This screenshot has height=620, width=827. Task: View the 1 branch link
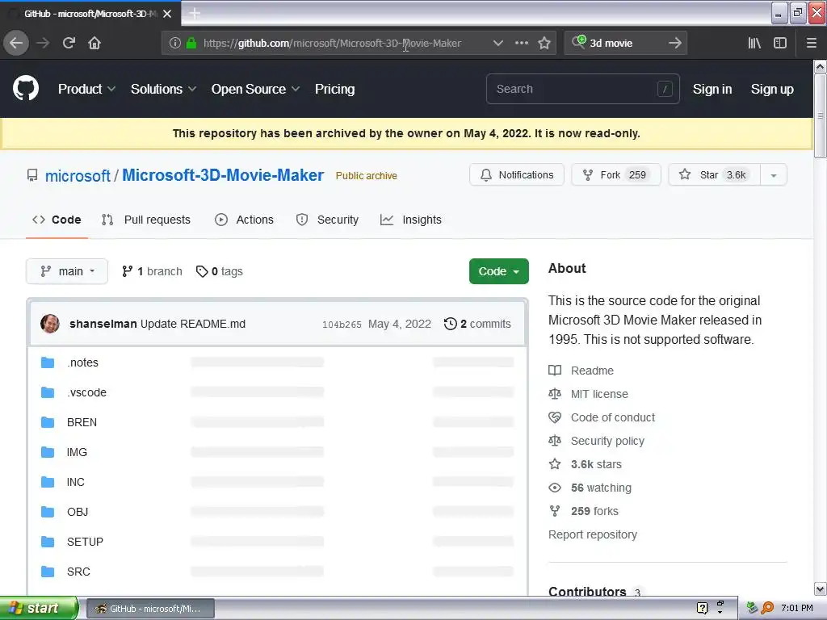[152, 271]
